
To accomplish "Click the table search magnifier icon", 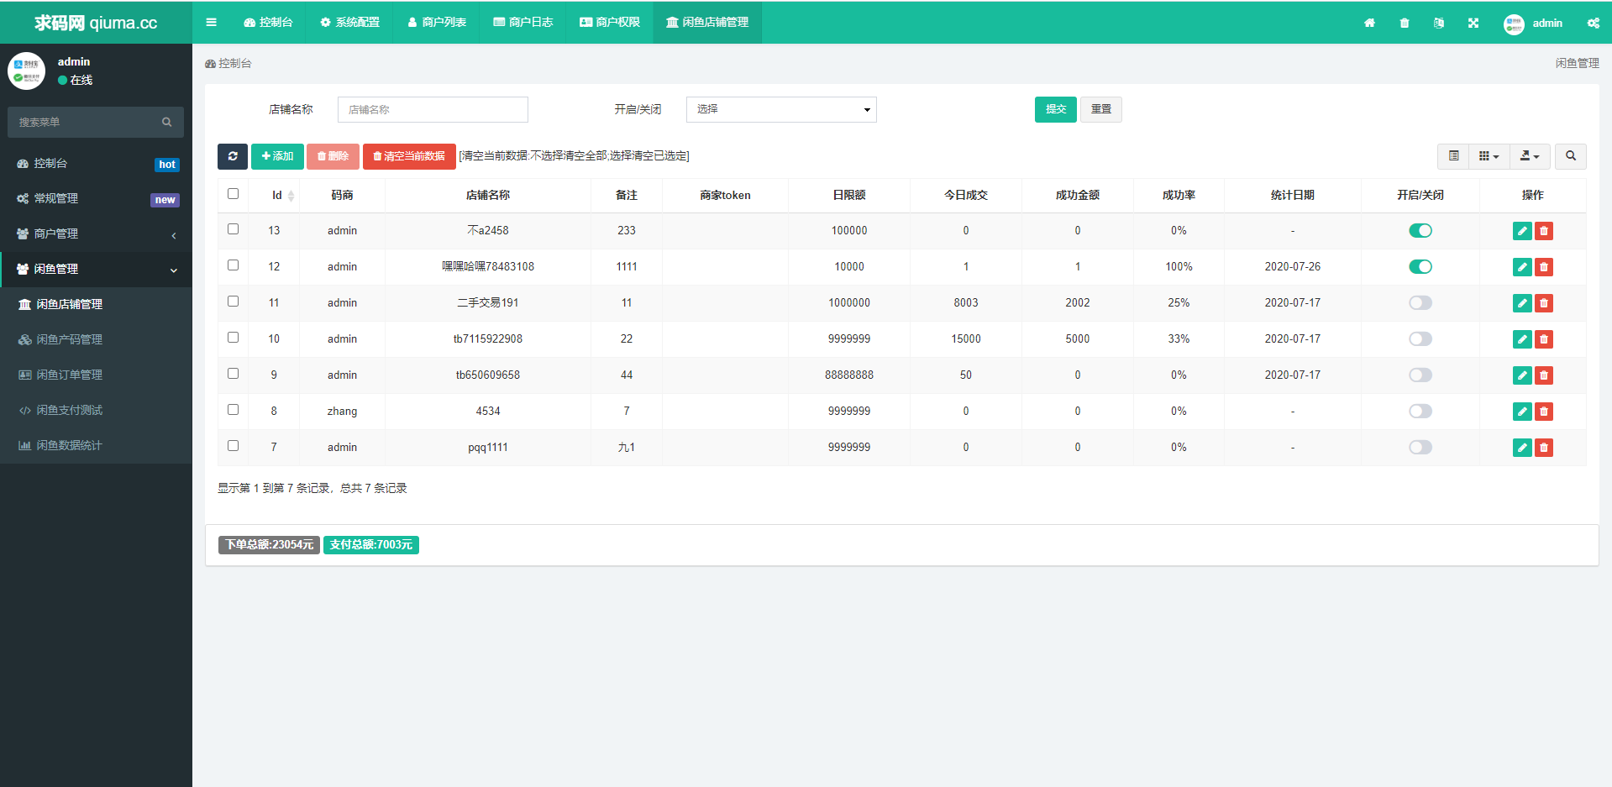I will point(1570,156).
